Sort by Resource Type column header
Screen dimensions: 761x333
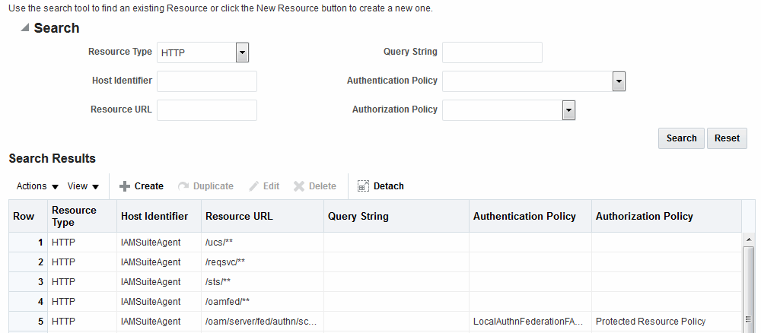pyautogui.click(x=82, y=216)
